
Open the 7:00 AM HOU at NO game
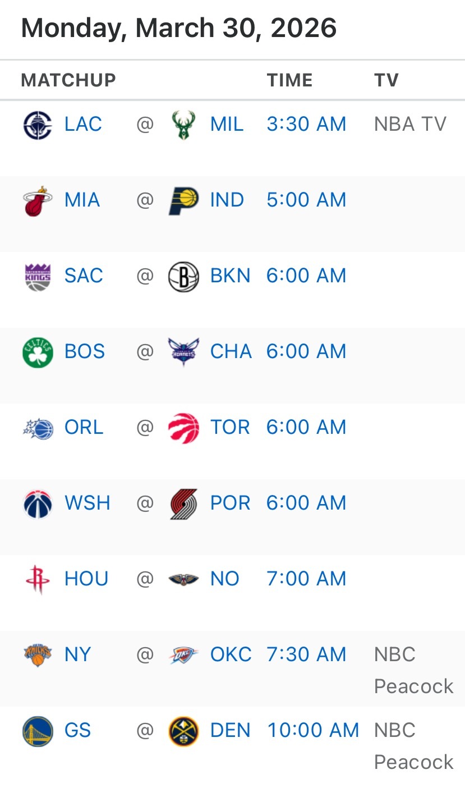[x=306, y=579]
